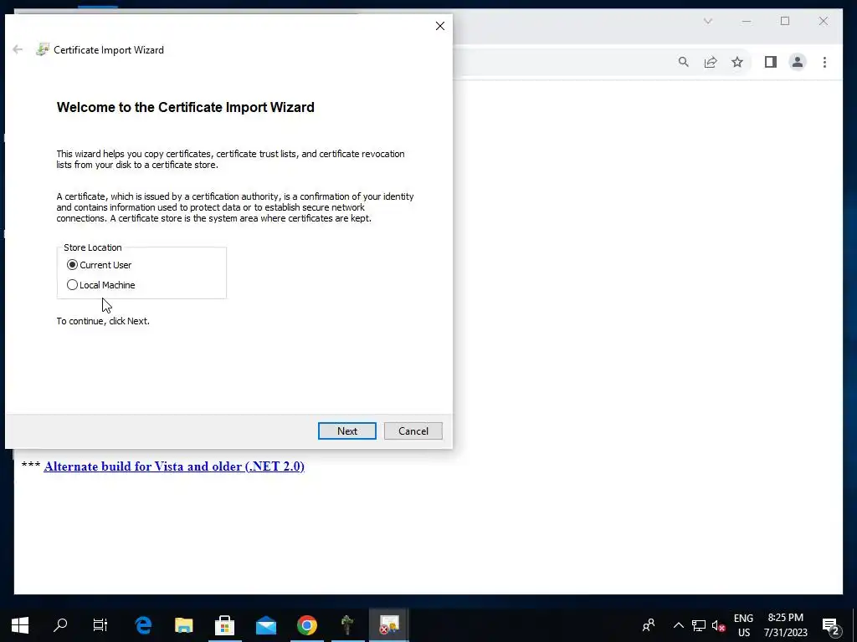Open Alternate build for Vista and older link
Screen dimensions: 857x642
pos(174,466)
